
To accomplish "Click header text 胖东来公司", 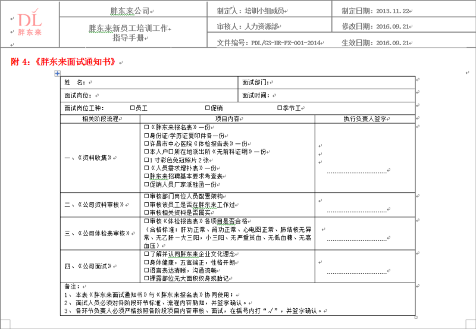I will pyautogui.click(x=130, y=11).
